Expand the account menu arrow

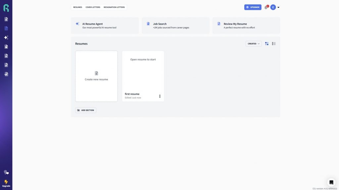tap(278, 7)
